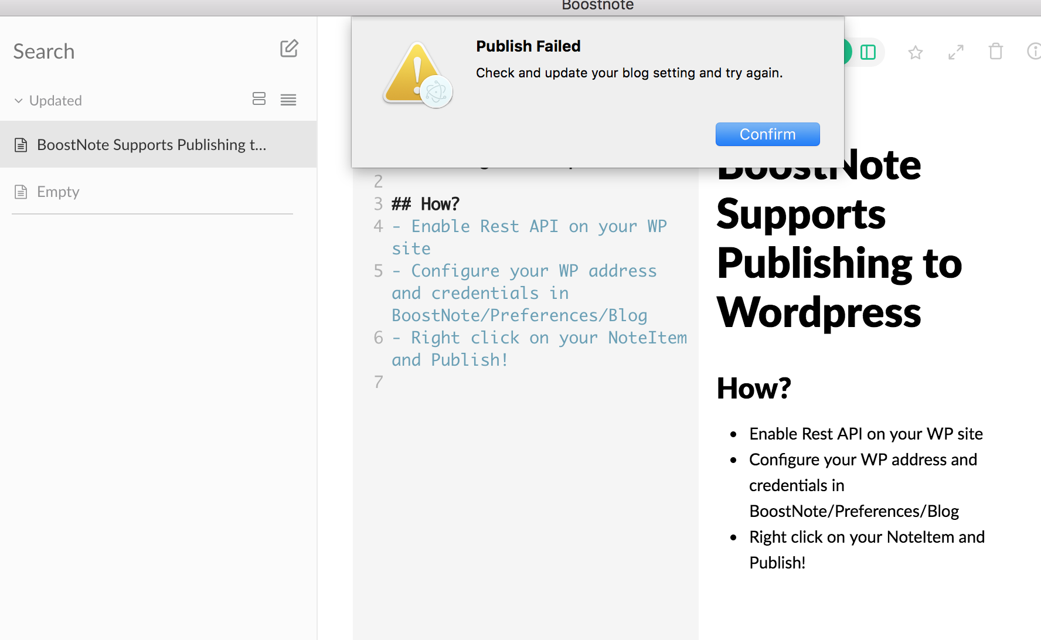Click the preview title 'Publishing to'

[839, 263]
